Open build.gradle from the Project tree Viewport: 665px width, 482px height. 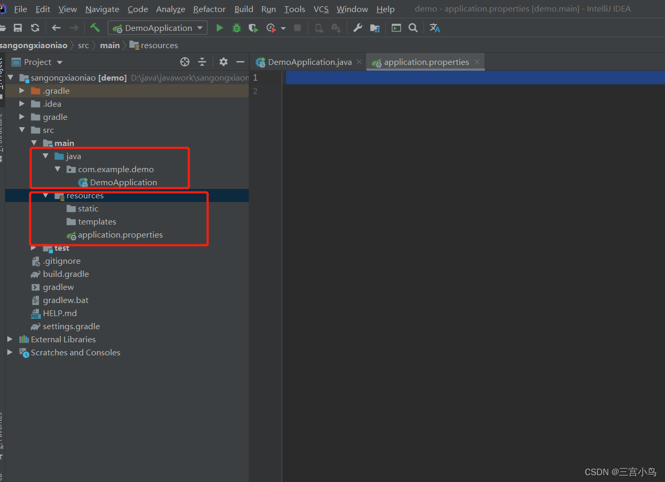pos(66,274)
